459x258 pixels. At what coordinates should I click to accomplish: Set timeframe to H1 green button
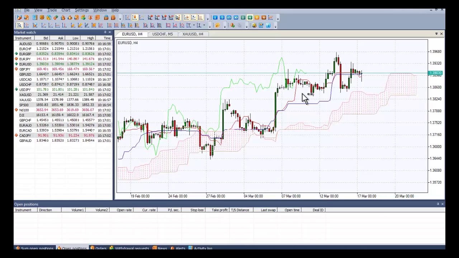tap(243, 18)
